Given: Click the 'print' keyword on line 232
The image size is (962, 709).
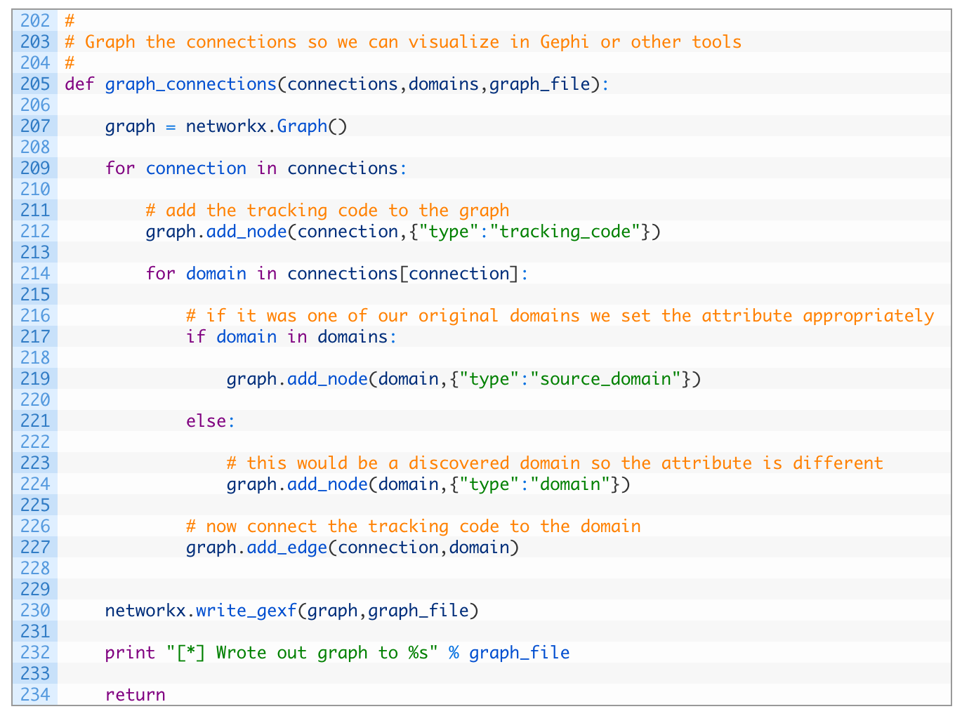Looking at the screenshot, I should (x=130, y=653).
